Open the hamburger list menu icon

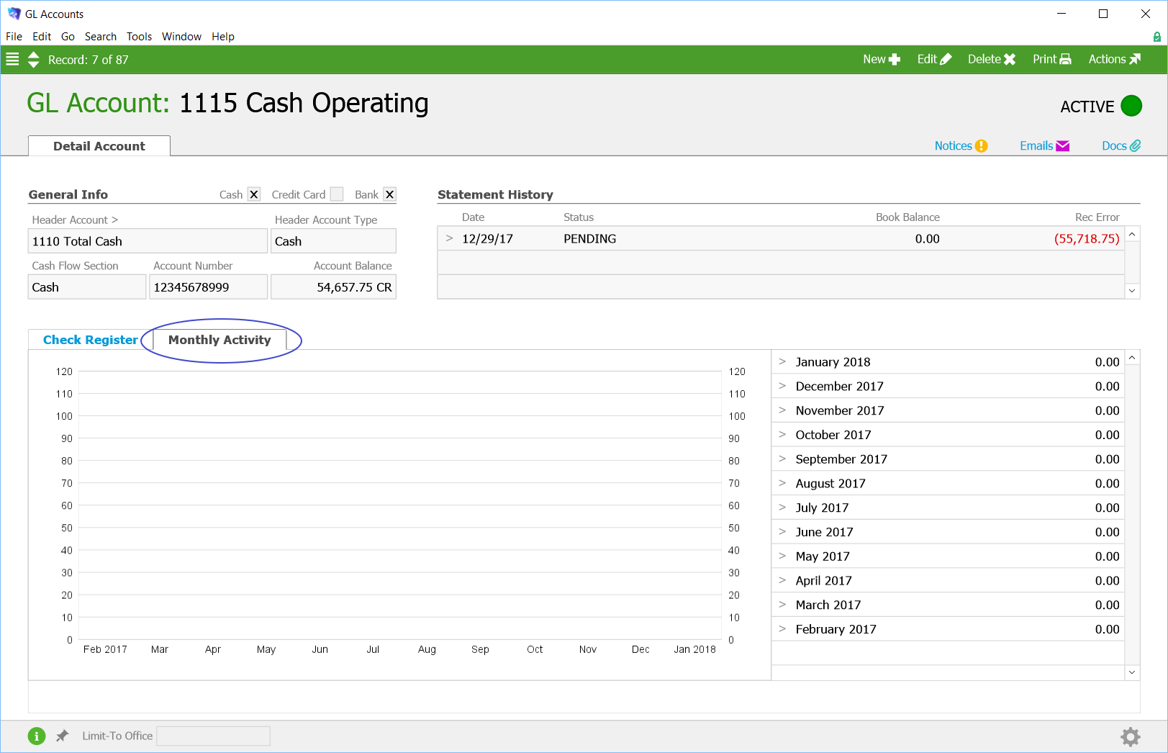tap(12, 59)
